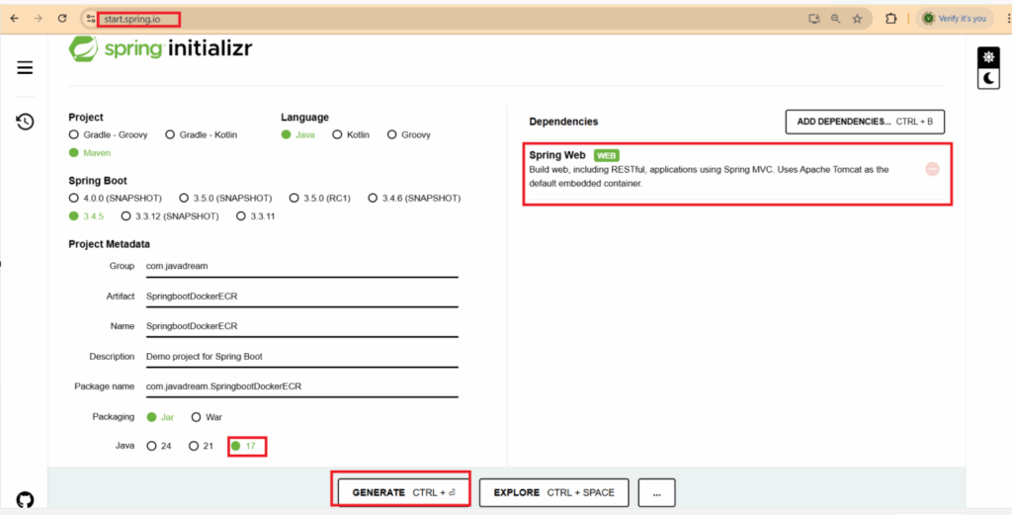Set packaging to War
The width and height of the screenshot is (1012, 515).
[x=207, y=417]
